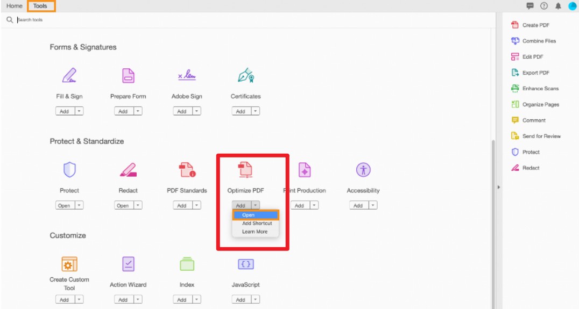Select Add Shortcut in the dropdown menu
This screenshot has height=309, width=579.
coord(257,223)
